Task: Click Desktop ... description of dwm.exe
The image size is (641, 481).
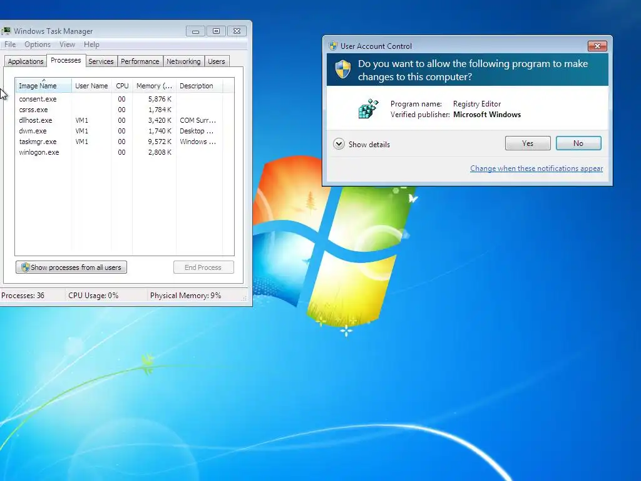Action: coord(197,131)
